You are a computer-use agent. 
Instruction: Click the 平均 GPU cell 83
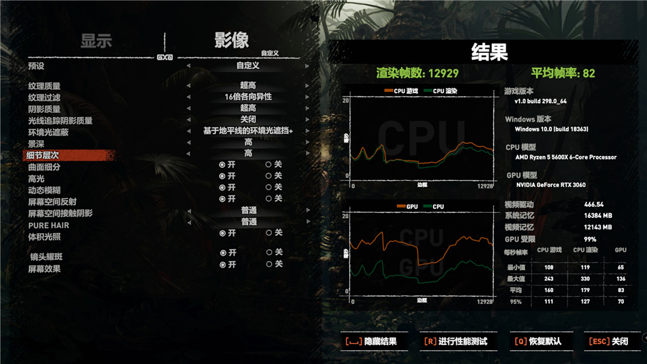click(621, 290)
